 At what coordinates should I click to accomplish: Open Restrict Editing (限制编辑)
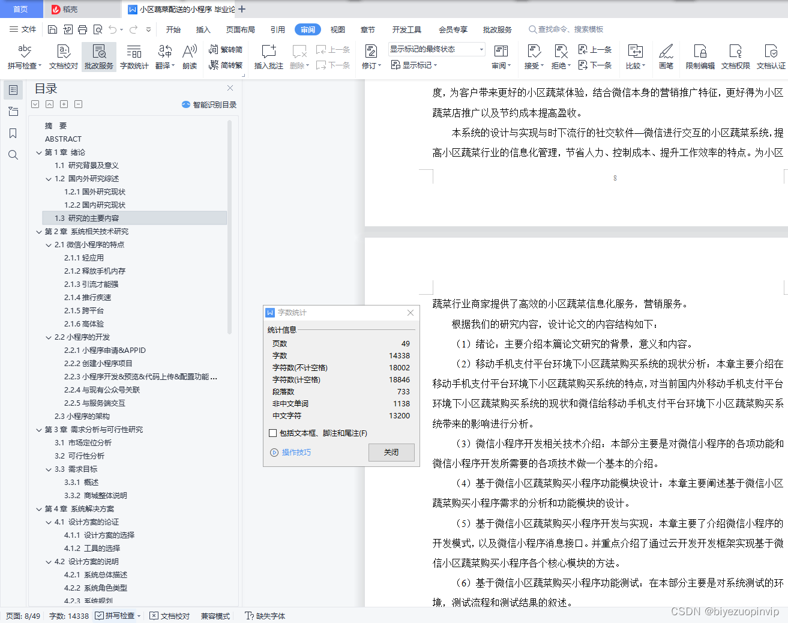coord(700,57)
